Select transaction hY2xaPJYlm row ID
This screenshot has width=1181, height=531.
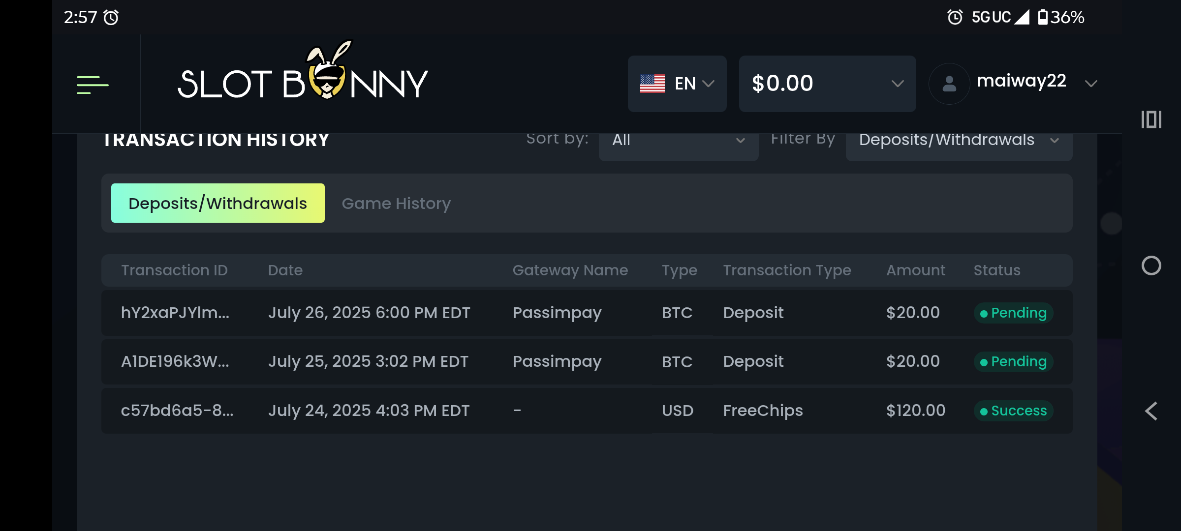click(x=175, y=313)
